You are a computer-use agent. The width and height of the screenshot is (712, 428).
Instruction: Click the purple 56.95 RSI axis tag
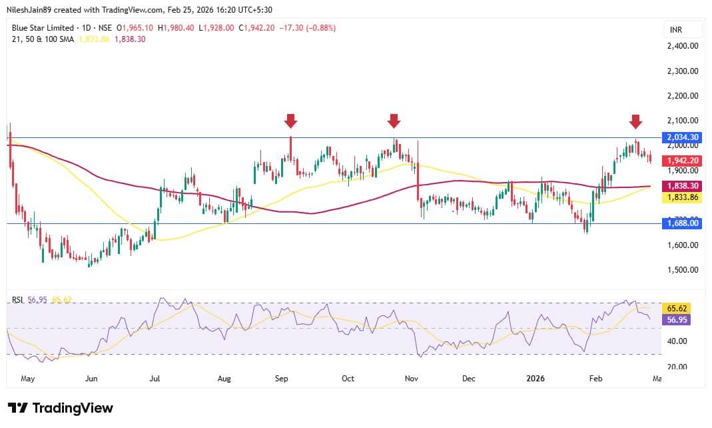tap(677, 320)
